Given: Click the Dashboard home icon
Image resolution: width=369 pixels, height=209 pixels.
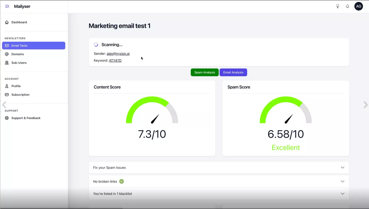Looking at the screenshot, I should [x=7, y=22].
